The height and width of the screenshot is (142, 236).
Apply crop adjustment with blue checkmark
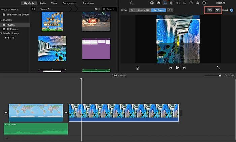coord(232,10)
